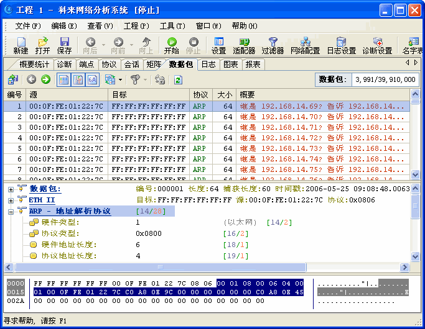Switch to the 报表 tab
425x329 pixels.
click(x=253, y=65)
